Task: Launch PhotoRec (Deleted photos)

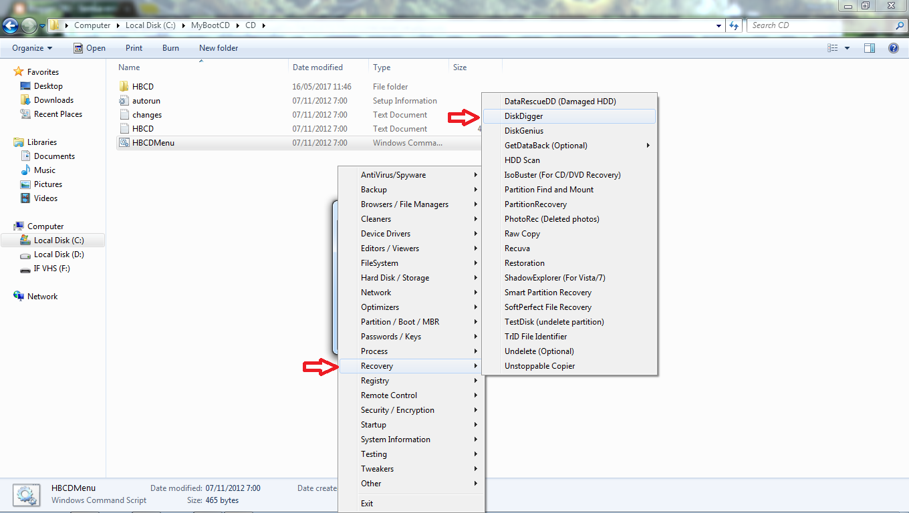Action: [569, 219]
